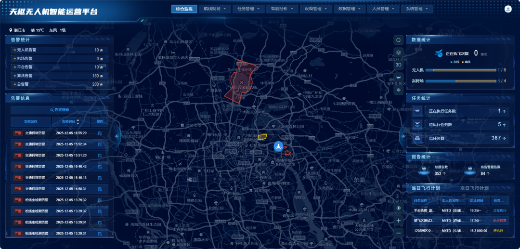Image resolution: width=520 pixels, height=249 pixels.
Task: Zoom in the map with plus icon
Action: 398,221
